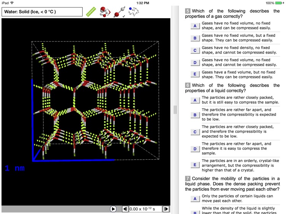Tap the question 6 number badge
The height and width of the screenshot is (214, 286).
pyautogui.click(x=188, y=85)
